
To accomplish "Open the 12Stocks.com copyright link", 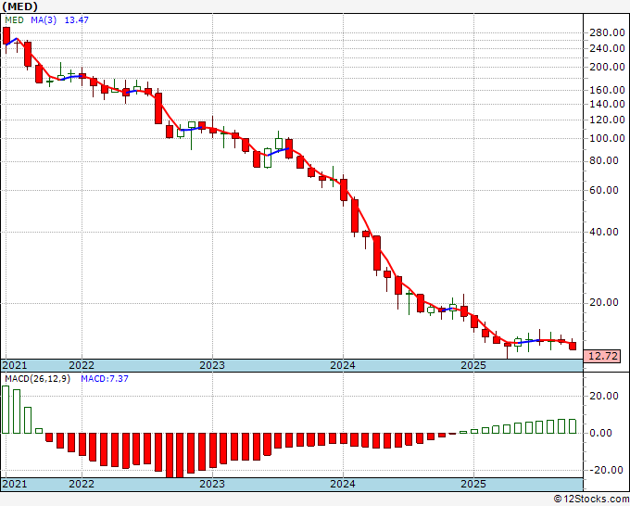I will tap(591, 500).
